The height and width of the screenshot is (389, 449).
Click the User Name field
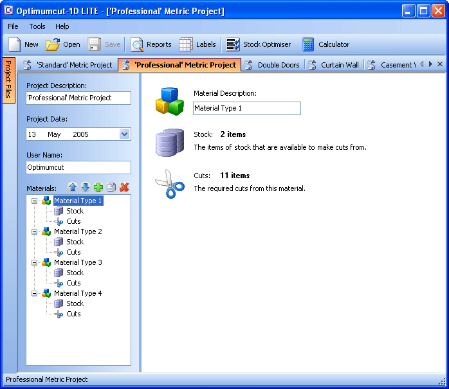click(78, 167)
